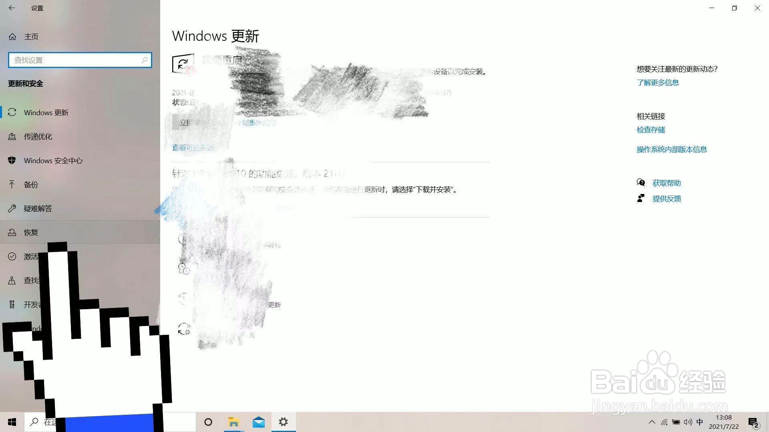
Task: Select 备份 in the sidebar
Action: (x=80, y=184)
